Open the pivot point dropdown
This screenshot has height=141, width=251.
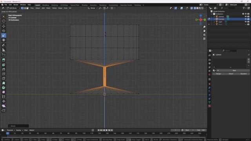click(100, 8)
